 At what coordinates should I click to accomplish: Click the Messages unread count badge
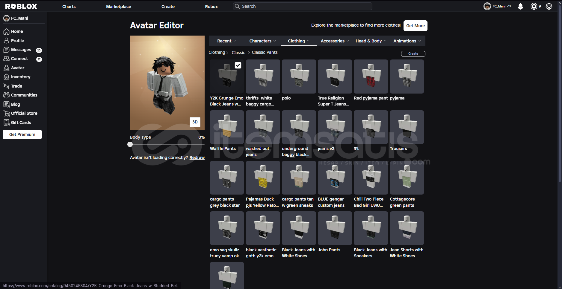(x=39, y=50)
